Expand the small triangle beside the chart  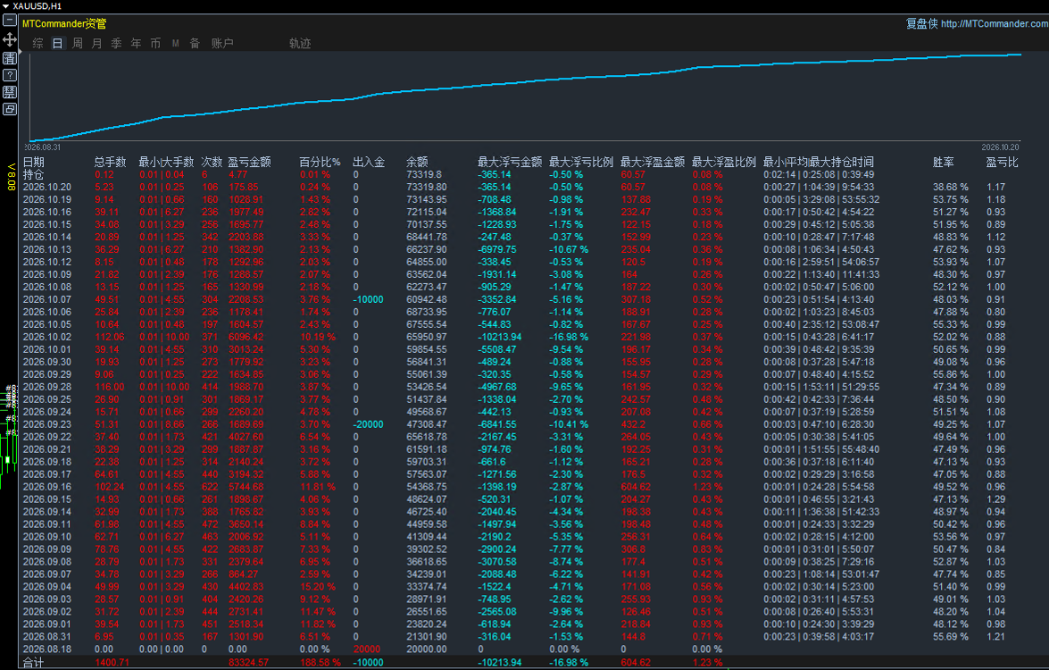pos(20,52)
